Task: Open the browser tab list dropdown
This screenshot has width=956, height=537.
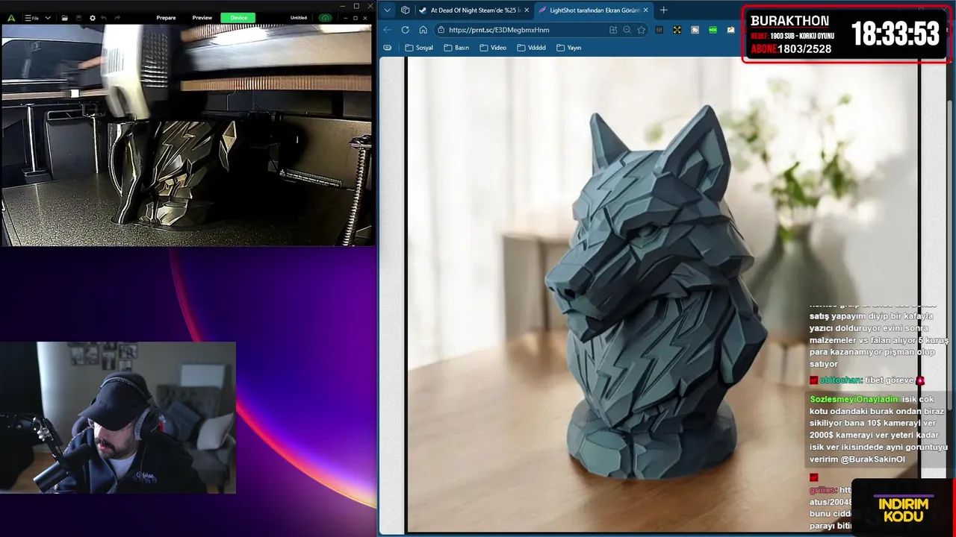Action: pos(387,10)
